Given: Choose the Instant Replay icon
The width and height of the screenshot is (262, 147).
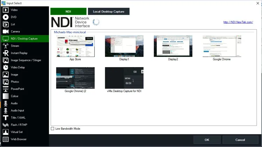Looking at the screenshot, I should [6, 53].
